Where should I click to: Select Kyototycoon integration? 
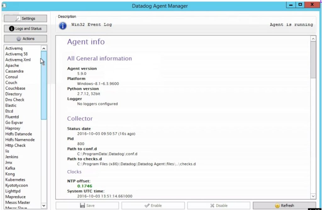point(16,185)
